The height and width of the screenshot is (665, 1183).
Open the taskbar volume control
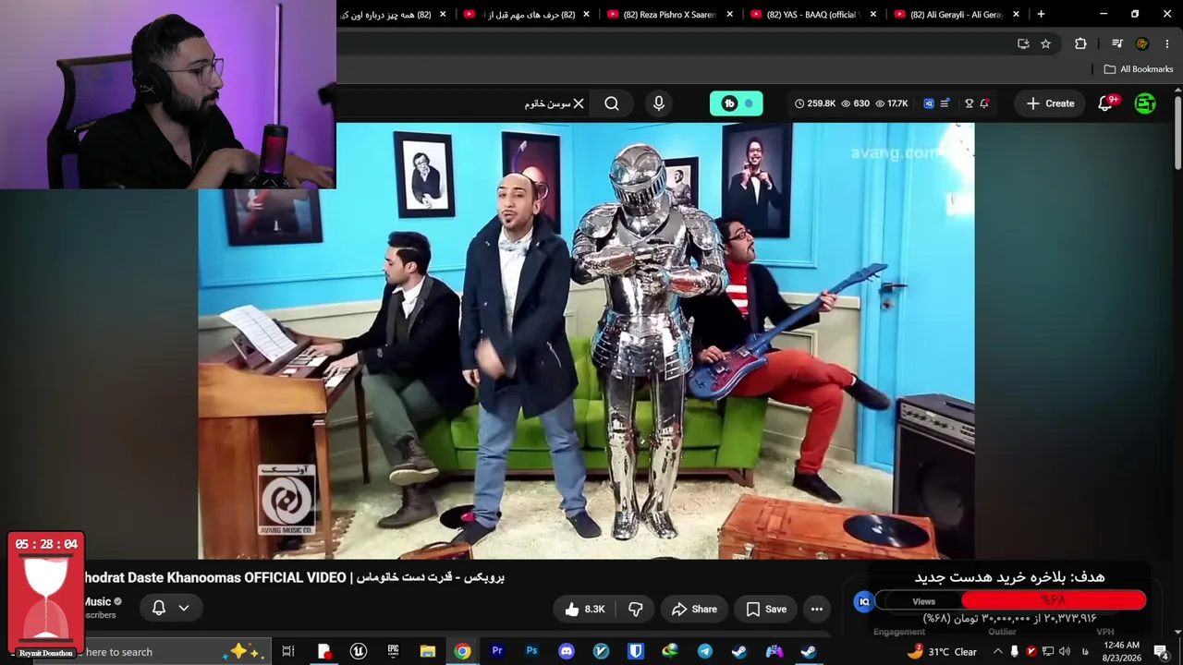tap(1065, 652)
